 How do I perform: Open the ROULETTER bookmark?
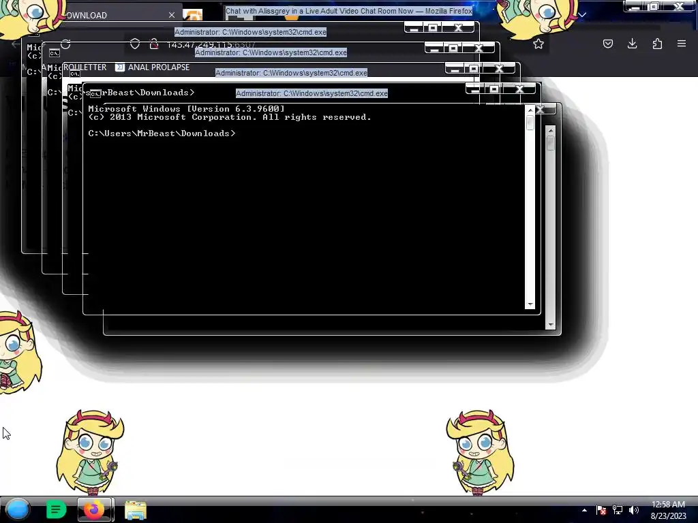pyautogui.click(x=85, y=67)
